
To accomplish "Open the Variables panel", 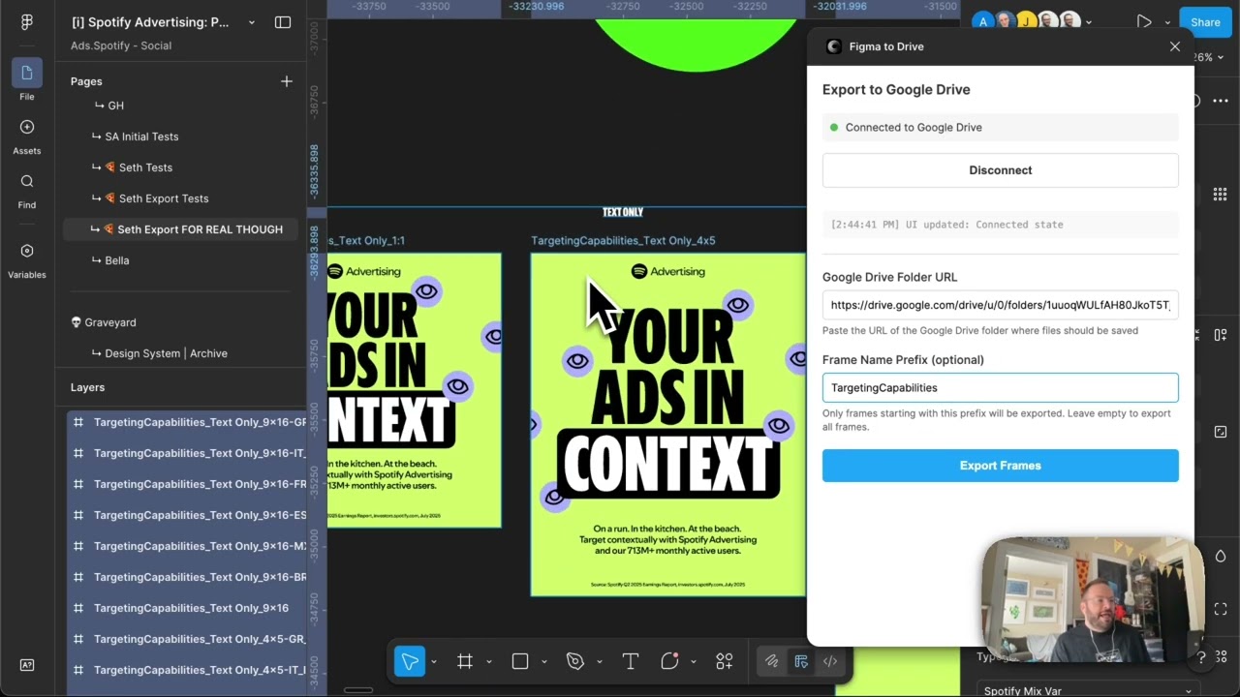I will (27, 259).
